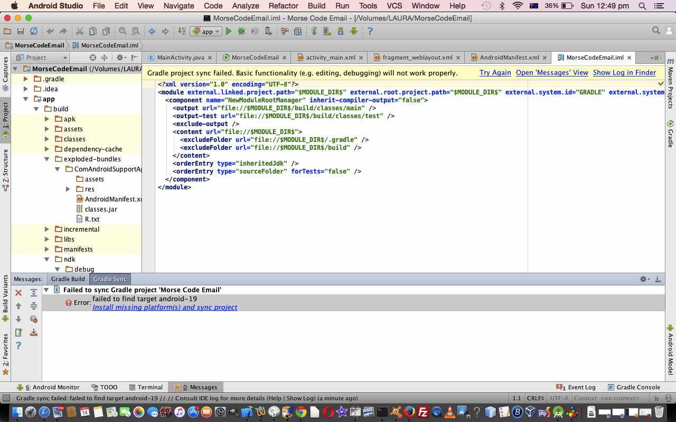Click the Debug app bug icon
The image size is (676, 422).
point(241,32)
